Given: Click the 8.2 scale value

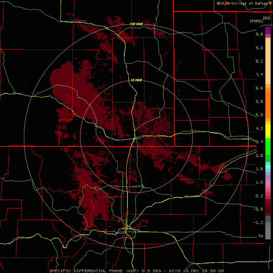Looking at the screenshot, I should (x=259, y=61).
